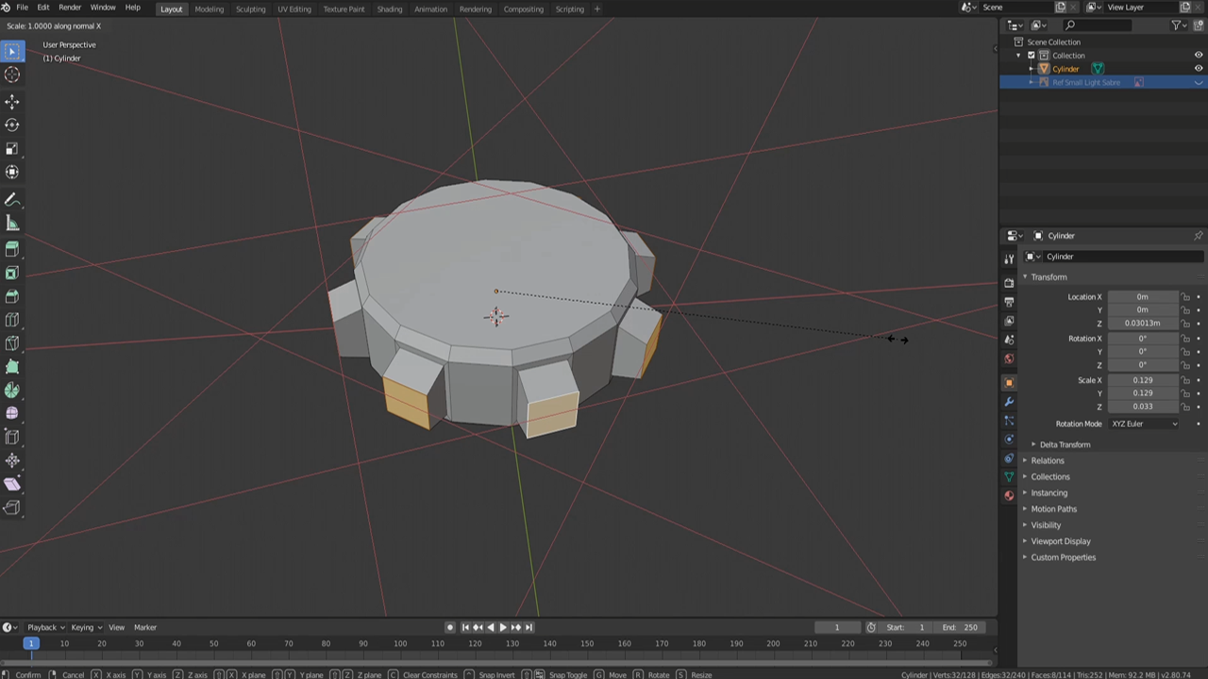The image size is (1208, 679).
Task: Select the Measure tool
Action: 12,224
